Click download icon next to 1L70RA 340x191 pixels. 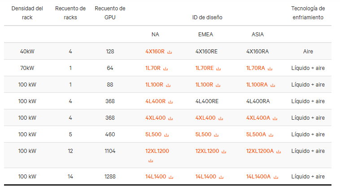click(270, 69)
